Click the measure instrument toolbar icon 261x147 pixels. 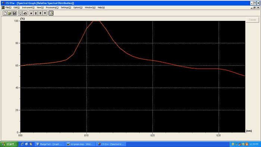coord(25,13)
